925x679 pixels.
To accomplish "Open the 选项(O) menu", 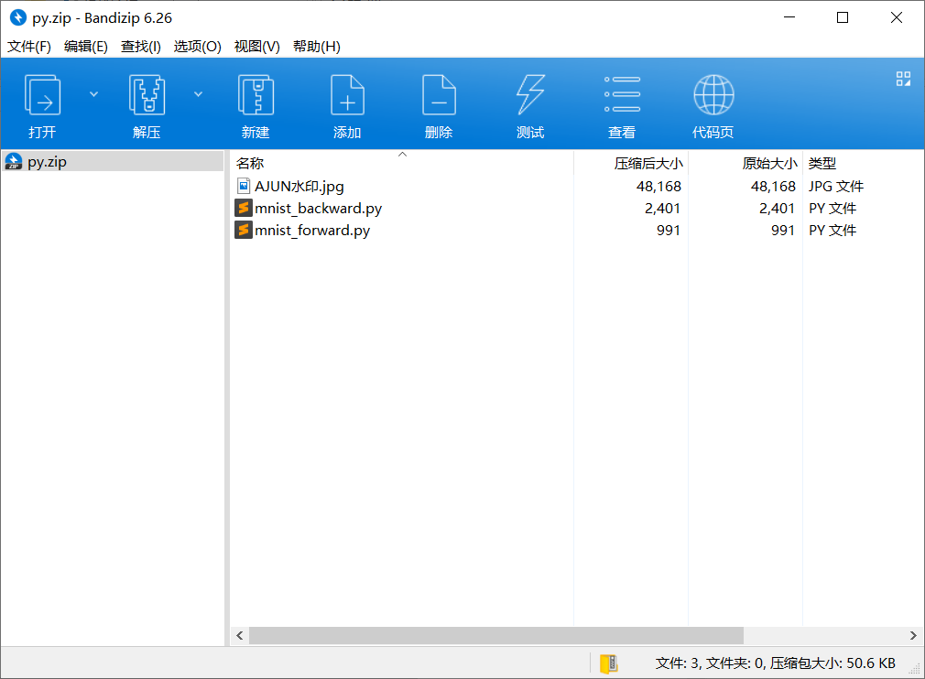I will tap(198, 46).
